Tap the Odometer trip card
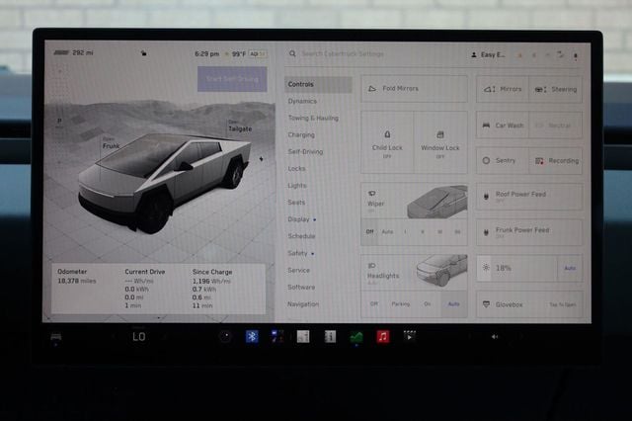Viewport: 632px width, 421px height. pyautogui.click(x=158, y=289)
